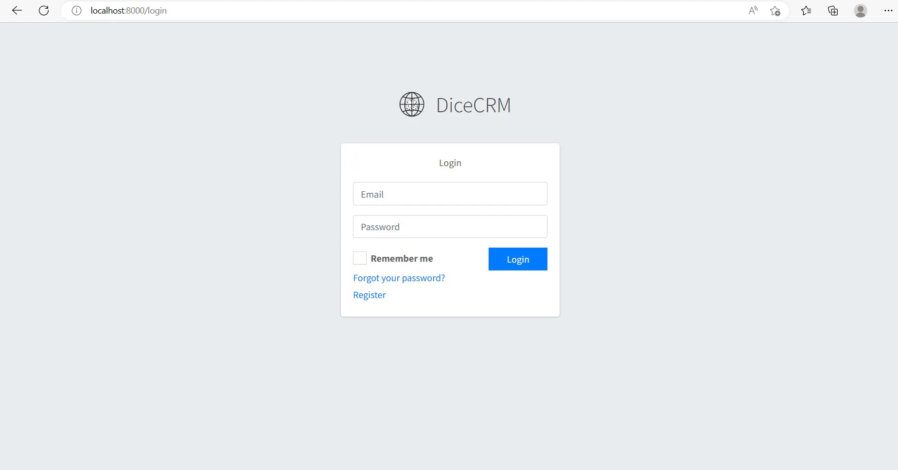Screen dimensions: 898x470
Task: Tick the Remember me checkbox
Action: pyautogui.click(x=360, y=258)
